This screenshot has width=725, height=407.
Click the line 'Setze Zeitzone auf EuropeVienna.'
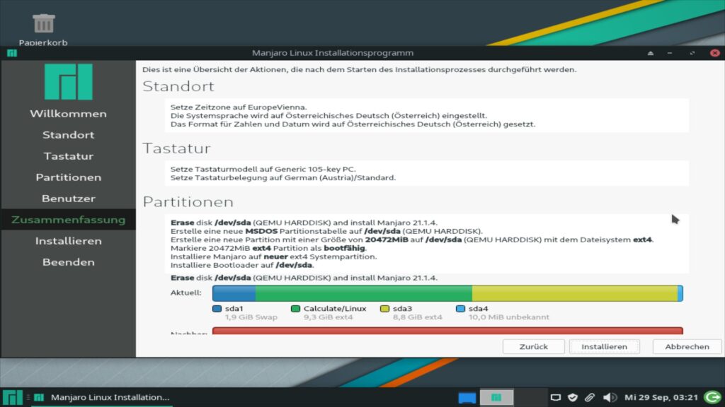239,107
